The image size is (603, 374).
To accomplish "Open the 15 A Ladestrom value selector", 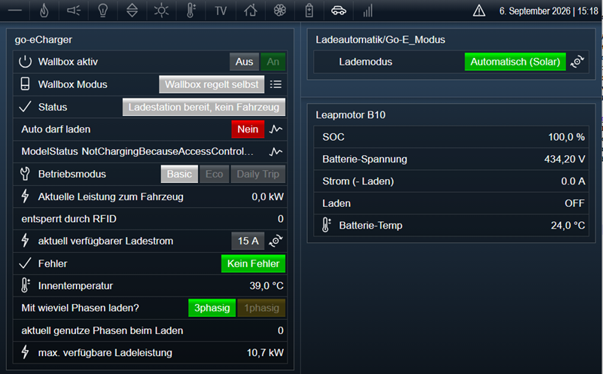I will click(248, 241).
